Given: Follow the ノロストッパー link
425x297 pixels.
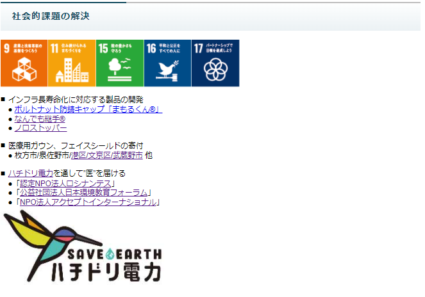Looking at the screenshot, I should 40,128.
